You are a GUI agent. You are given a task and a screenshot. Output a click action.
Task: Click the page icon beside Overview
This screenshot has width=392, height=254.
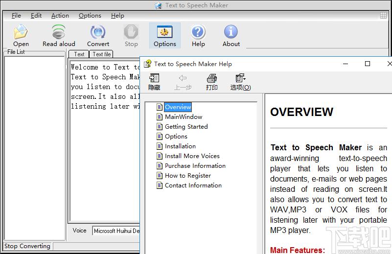[x=160, y=107]
